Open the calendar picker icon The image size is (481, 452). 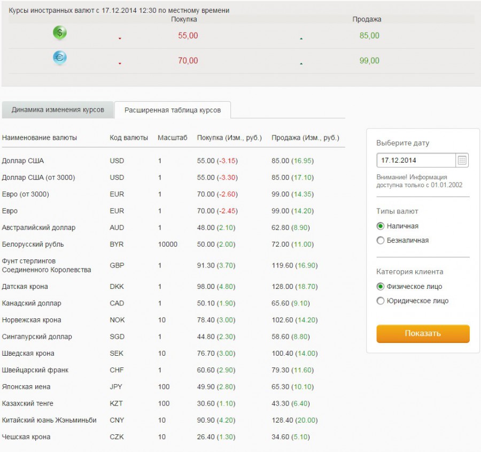click(x=462, y=160)
